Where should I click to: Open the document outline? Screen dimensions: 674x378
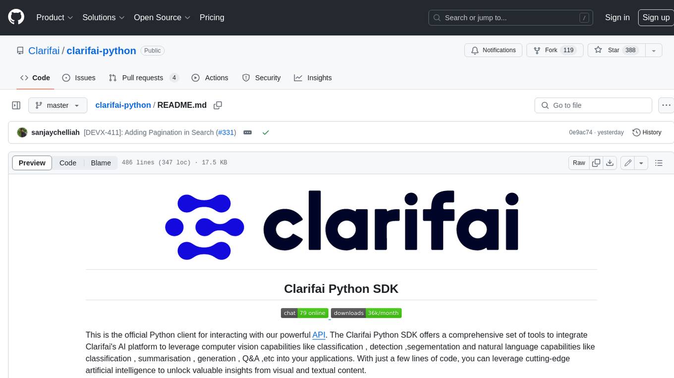pyautogui.click(x=659, y=163)
